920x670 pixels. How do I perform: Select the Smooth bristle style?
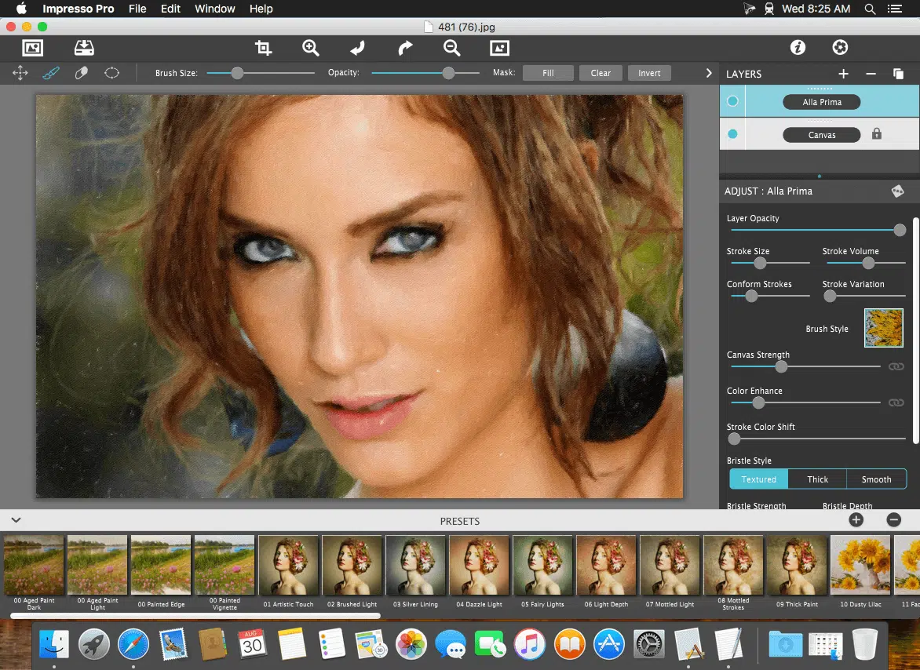click(876, 479)
